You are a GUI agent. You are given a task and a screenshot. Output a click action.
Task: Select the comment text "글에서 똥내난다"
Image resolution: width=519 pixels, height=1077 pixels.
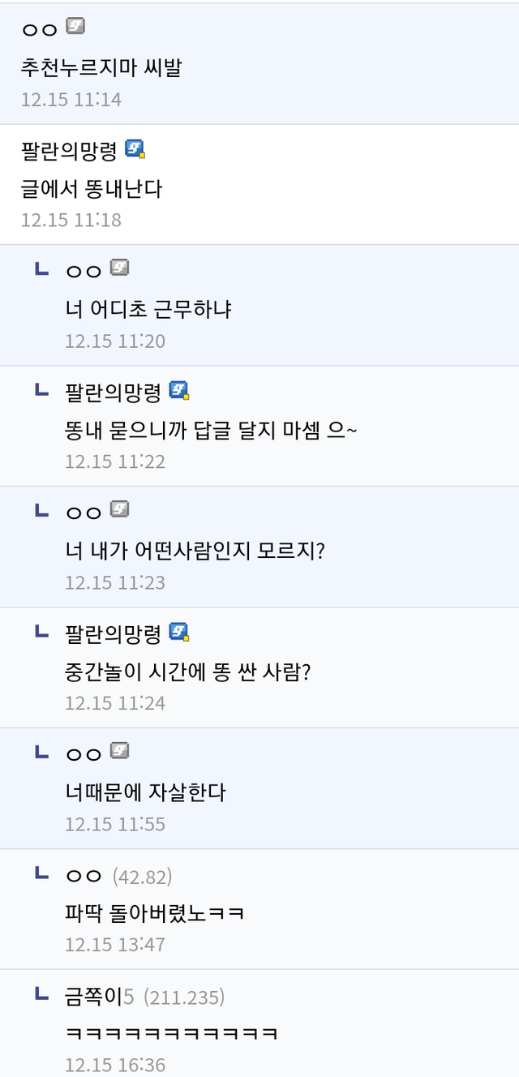point(92,189)
